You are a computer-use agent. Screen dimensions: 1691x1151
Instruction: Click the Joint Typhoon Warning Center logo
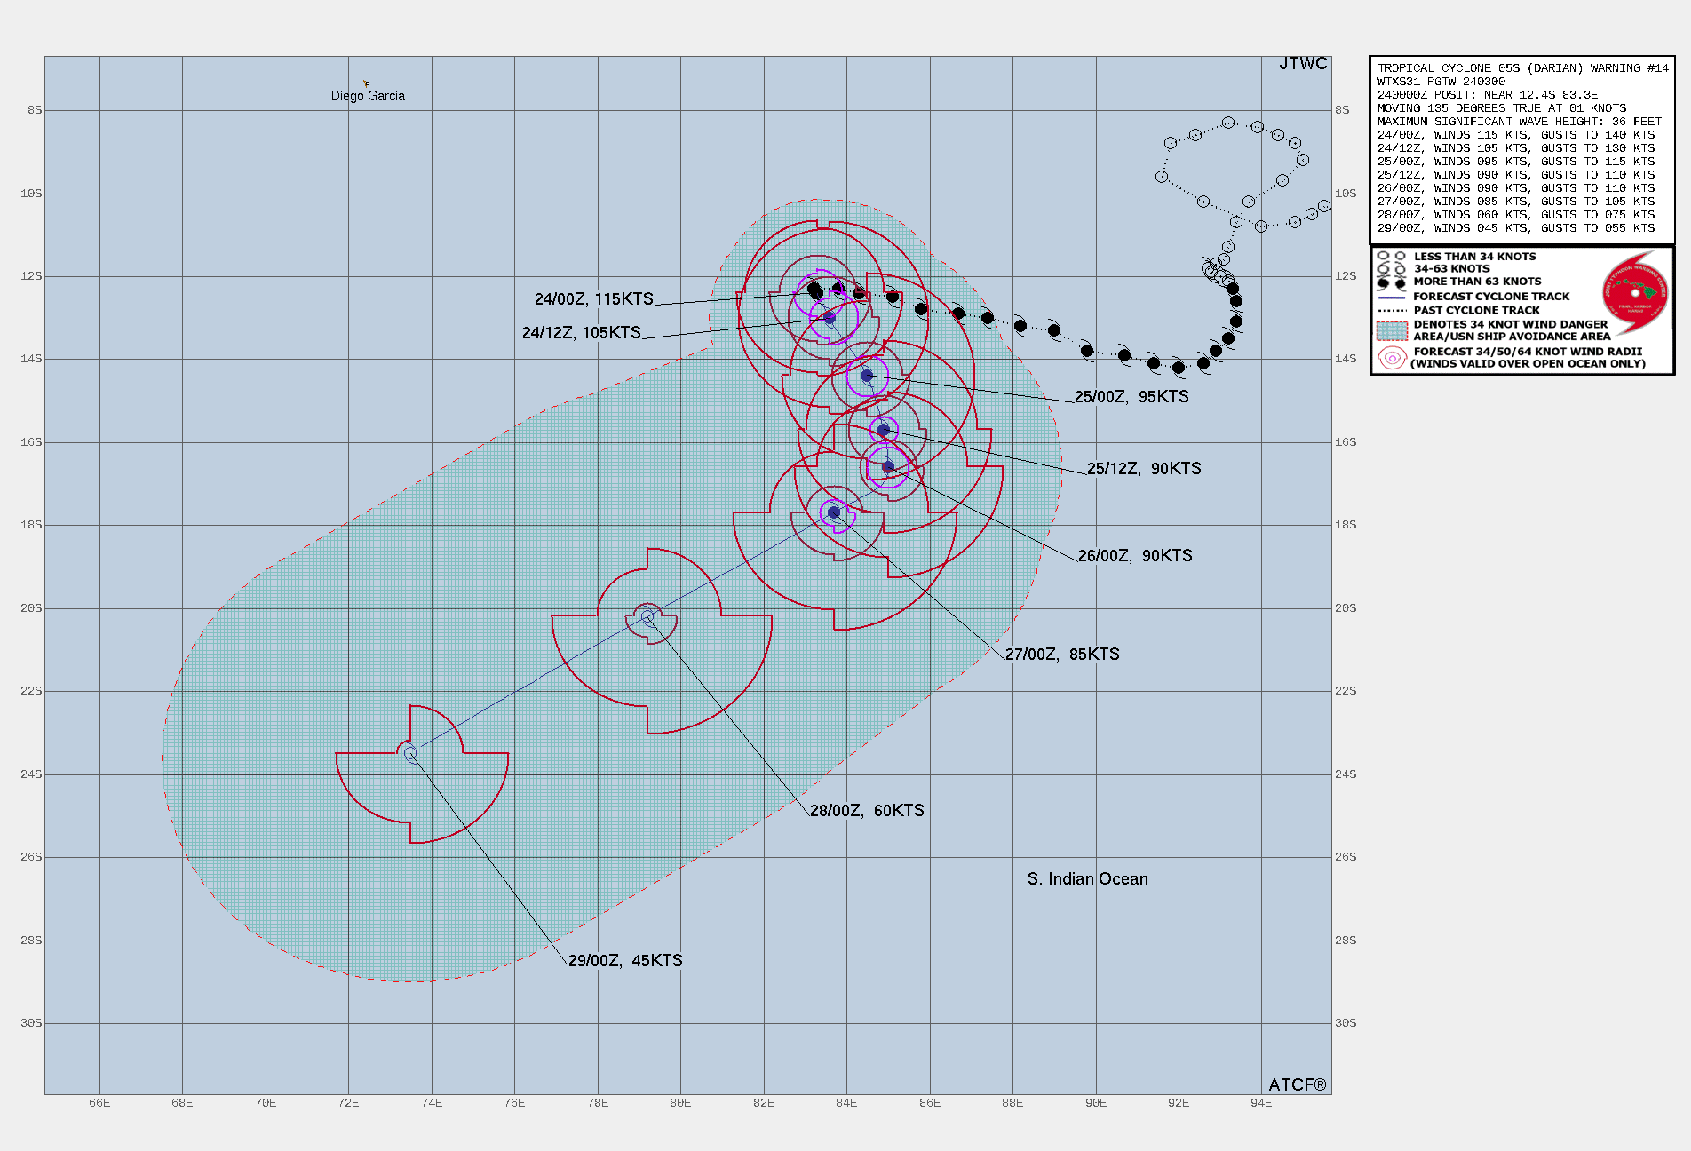point(1635,290)
